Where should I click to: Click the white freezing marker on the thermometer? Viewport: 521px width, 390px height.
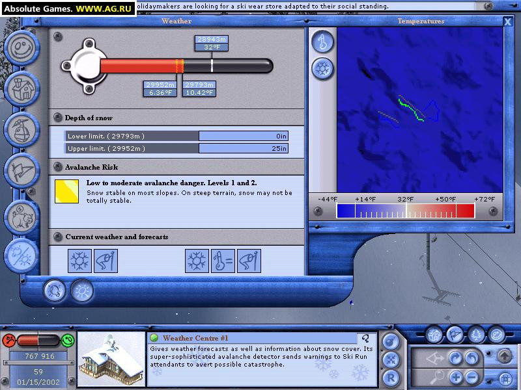212,66
